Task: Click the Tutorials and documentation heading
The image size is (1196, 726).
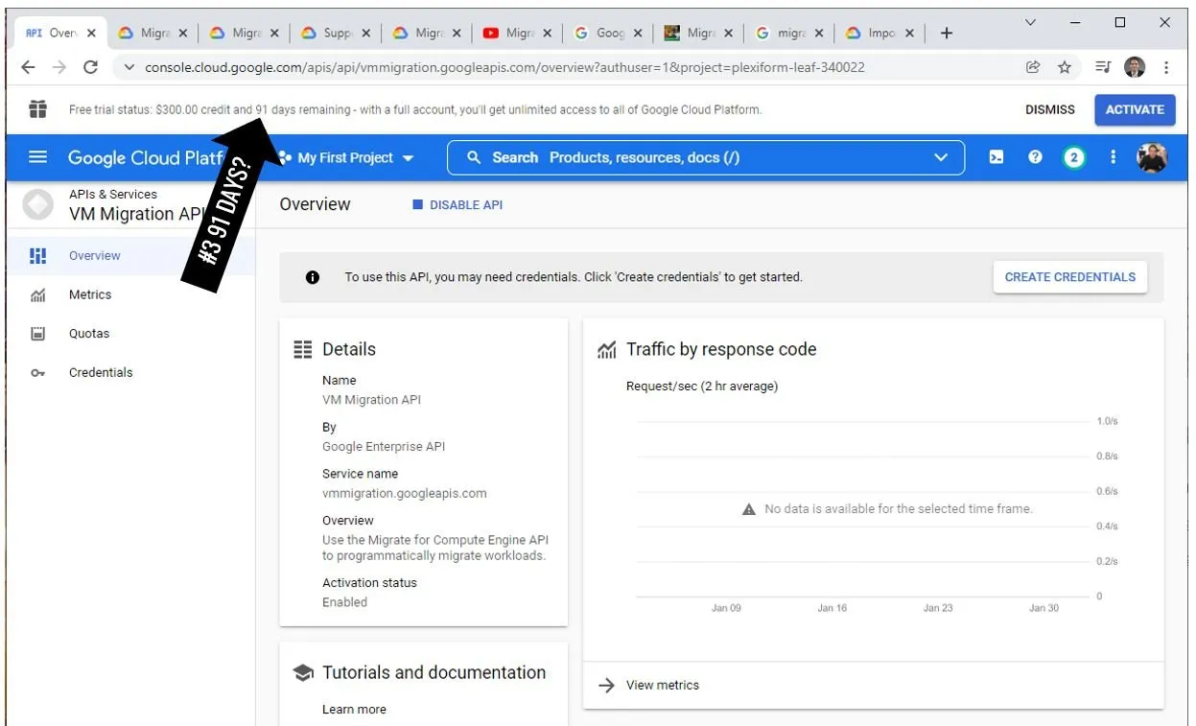Action: tap(434, 672)
